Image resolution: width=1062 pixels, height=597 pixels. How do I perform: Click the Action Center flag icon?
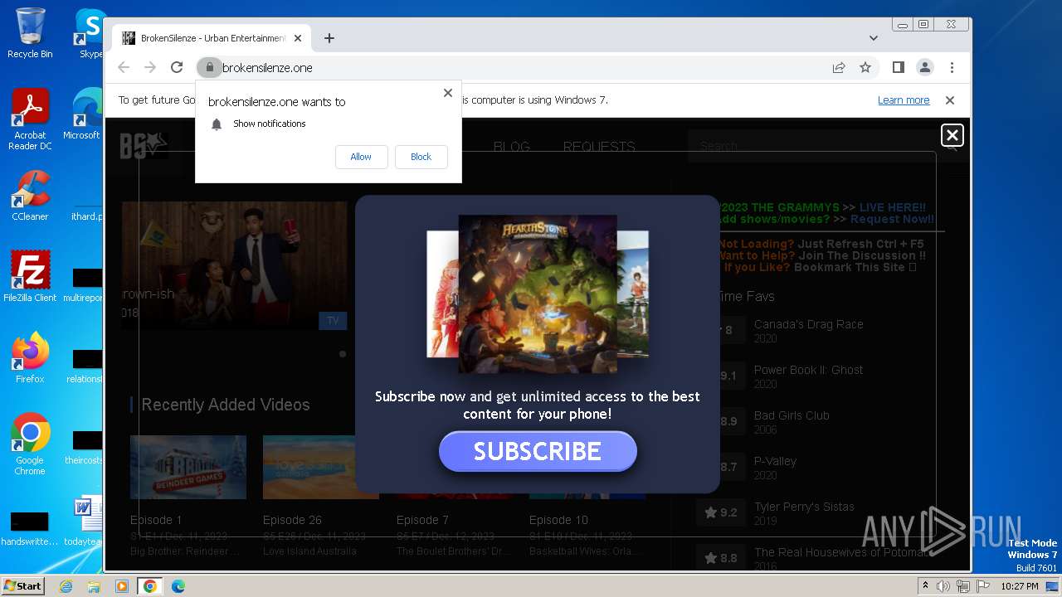click(983, 586)
